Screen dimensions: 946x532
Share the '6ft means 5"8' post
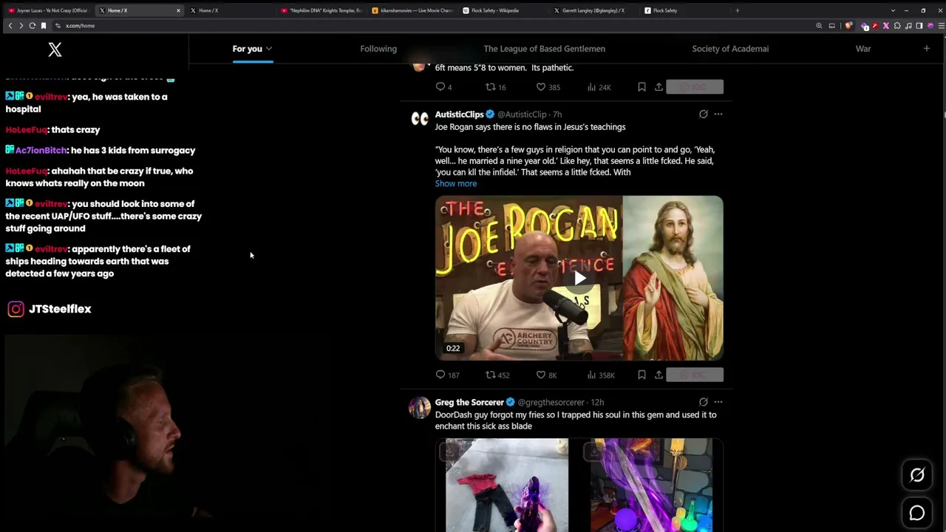(x=659, y=87)
